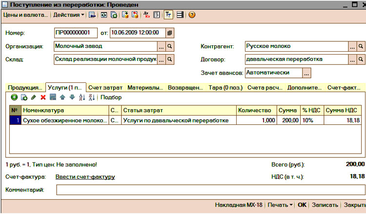
Task: Switch to the 'Возвращен...' tab
Action: (185, 88)
